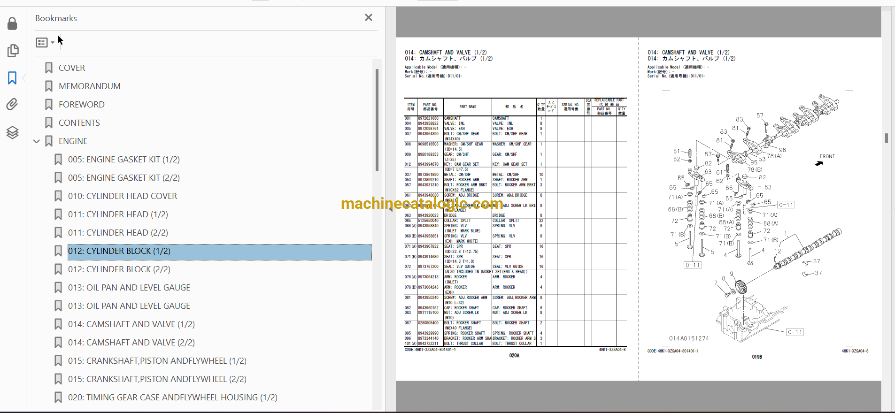Open the COVER bookmark

click(x=72, y=68)
